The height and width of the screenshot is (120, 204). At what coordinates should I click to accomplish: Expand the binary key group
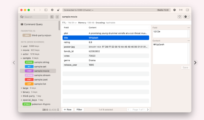21,92
